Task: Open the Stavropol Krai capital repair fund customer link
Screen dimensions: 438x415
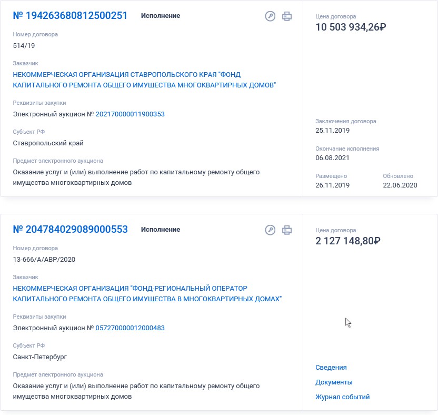Action: (144, 80)
